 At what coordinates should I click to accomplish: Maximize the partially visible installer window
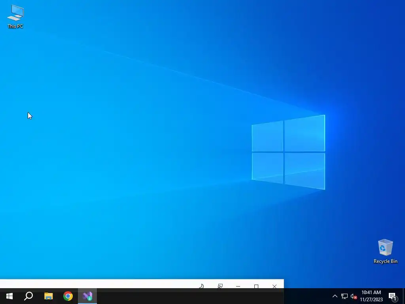pyautogui.click(x=256, y=286)
